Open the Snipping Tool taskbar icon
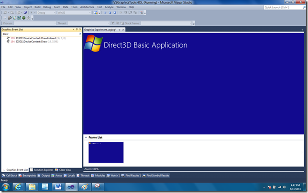Viewport: 308px width, 193px height. click(x=98, y=187)
